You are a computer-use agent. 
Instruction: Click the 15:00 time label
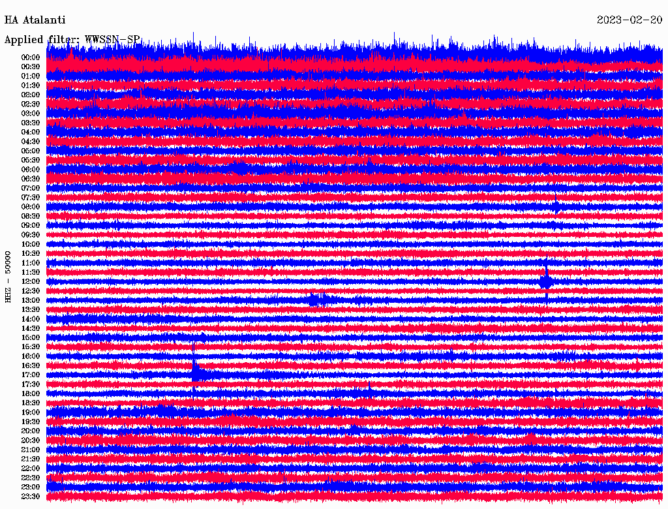(31, 337)
